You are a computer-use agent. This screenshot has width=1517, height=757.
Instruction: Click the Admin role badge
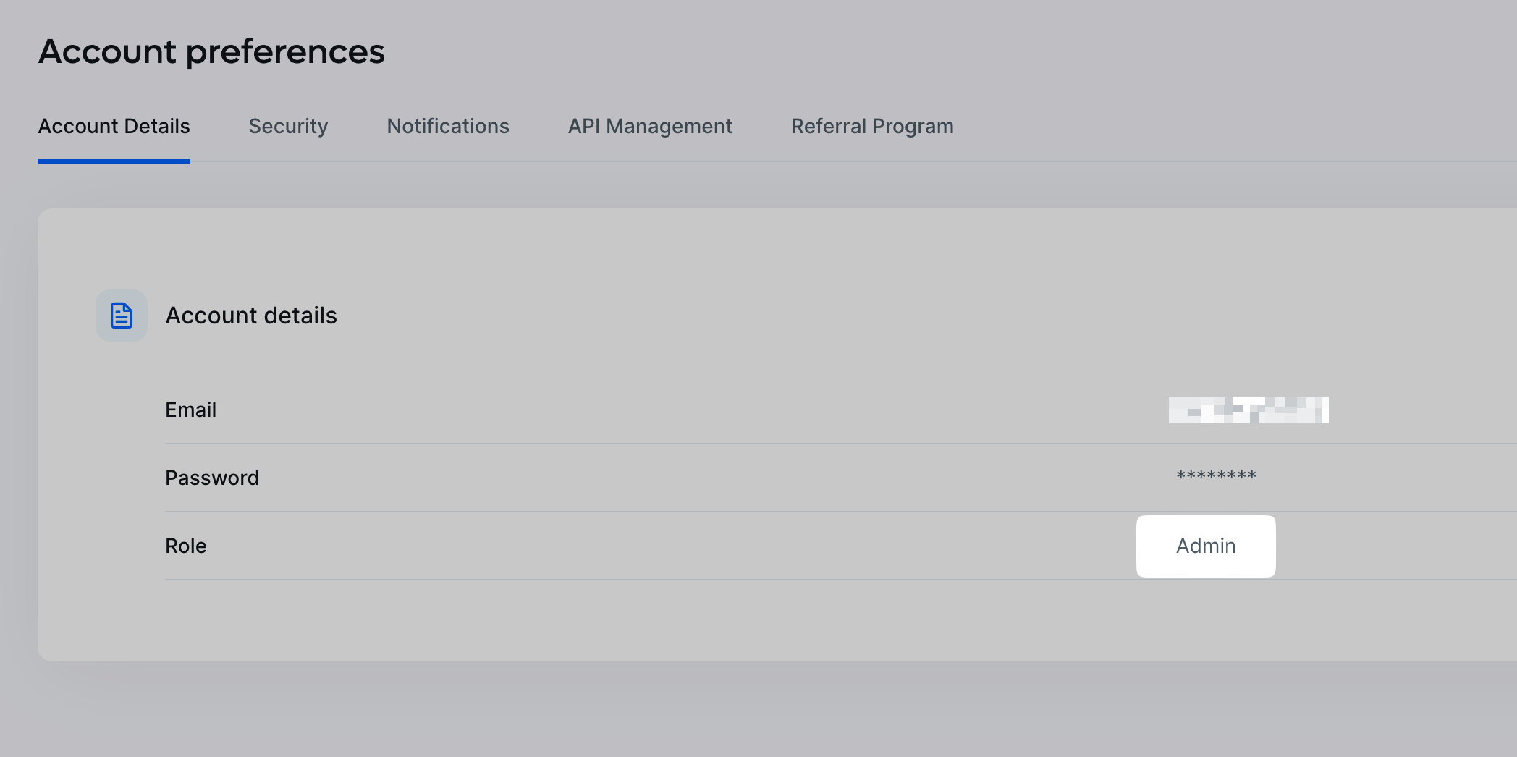point(1206,546)
